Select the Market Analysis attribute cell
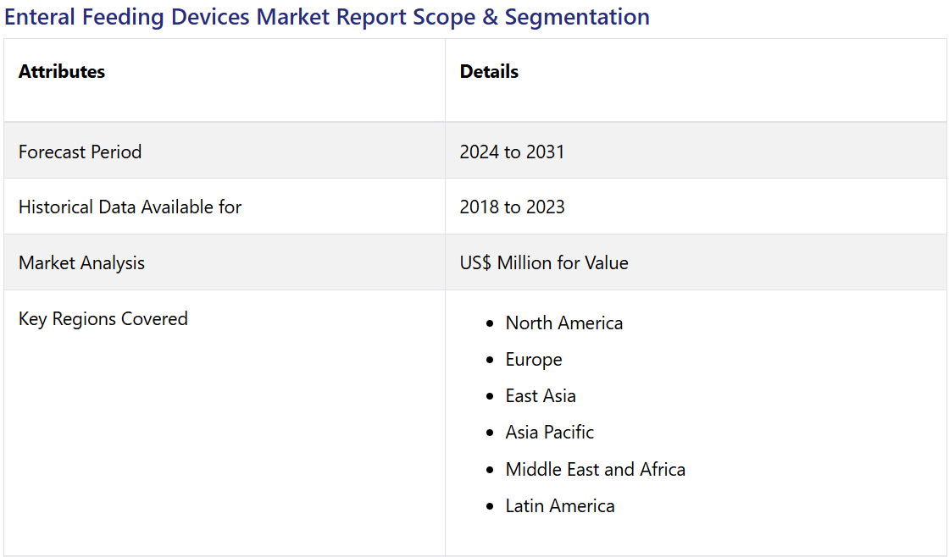949x557 pixels. click(81, 262)
